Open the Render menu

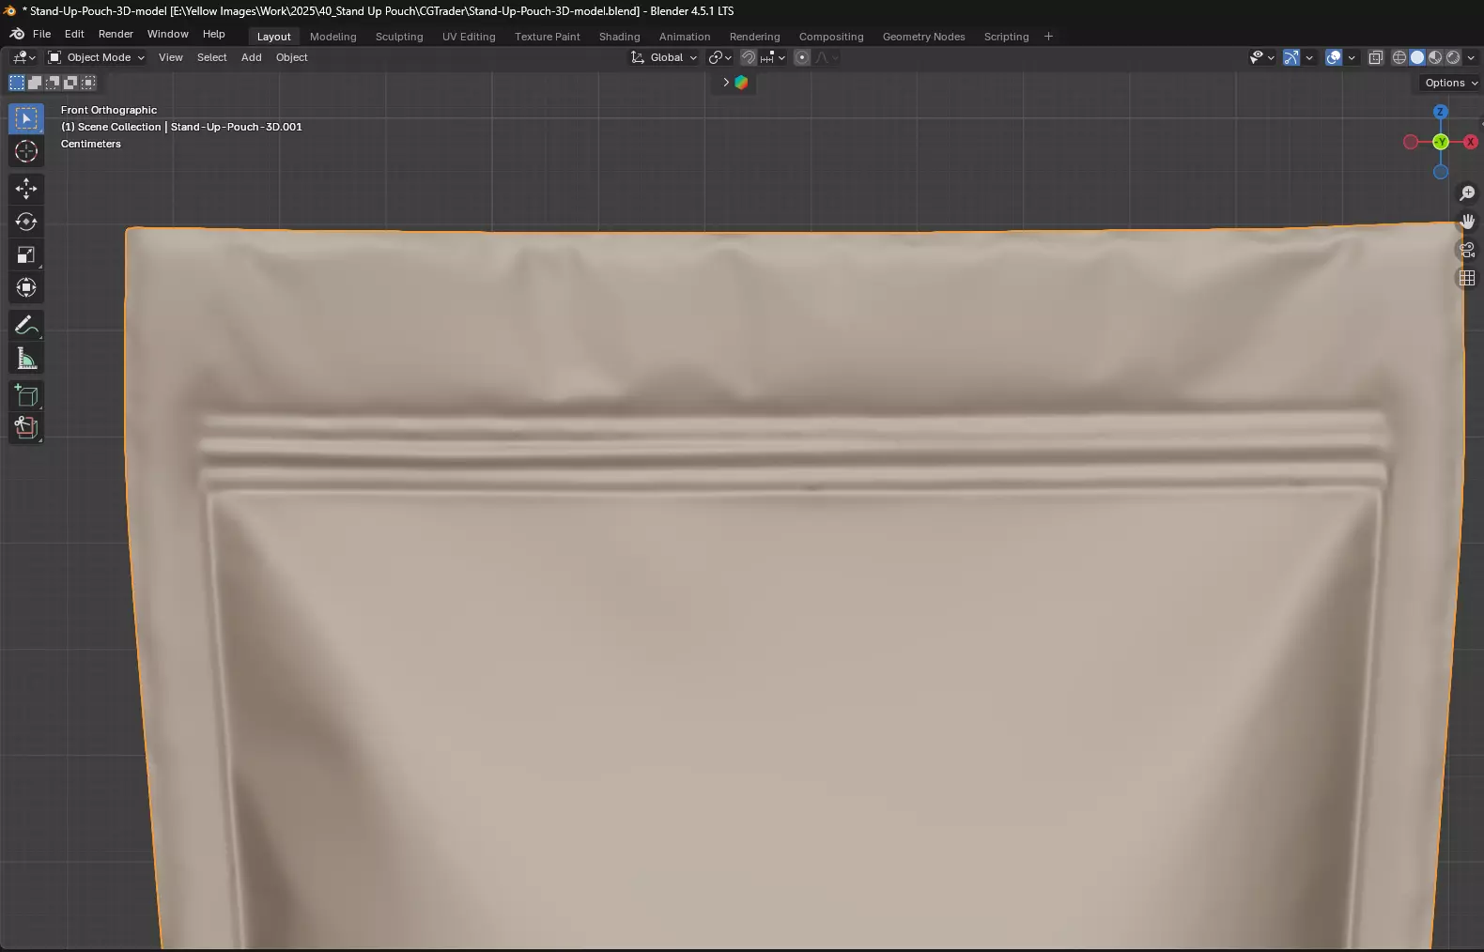[x=116, y=34]
